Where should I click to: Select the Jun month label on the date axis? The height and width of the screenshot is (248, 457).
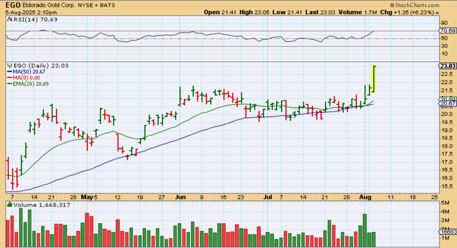point(180,197)
